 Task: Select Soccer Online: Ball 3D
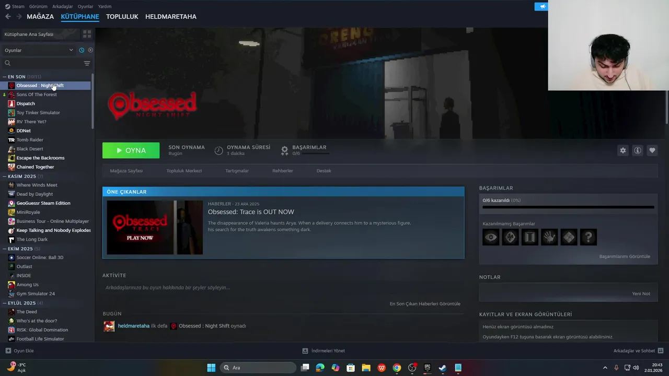(x=40, y=257)
